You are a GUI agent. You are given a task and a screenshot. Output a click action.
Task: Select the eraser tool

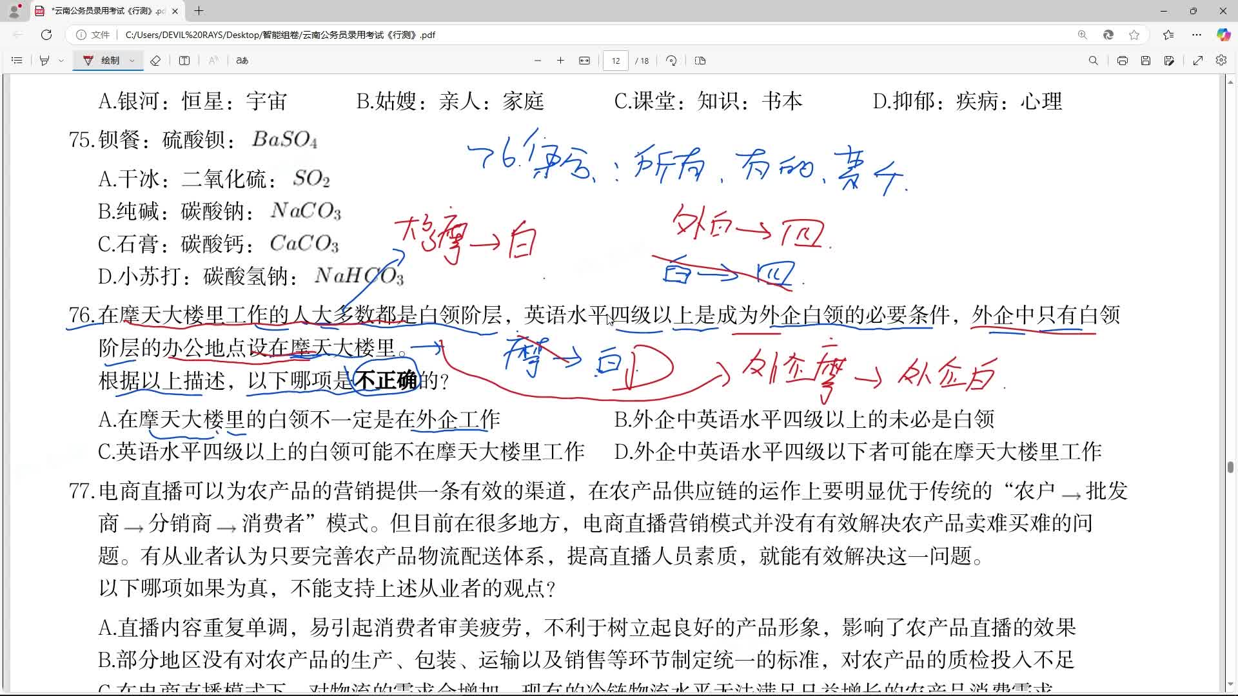pos(155,61)
